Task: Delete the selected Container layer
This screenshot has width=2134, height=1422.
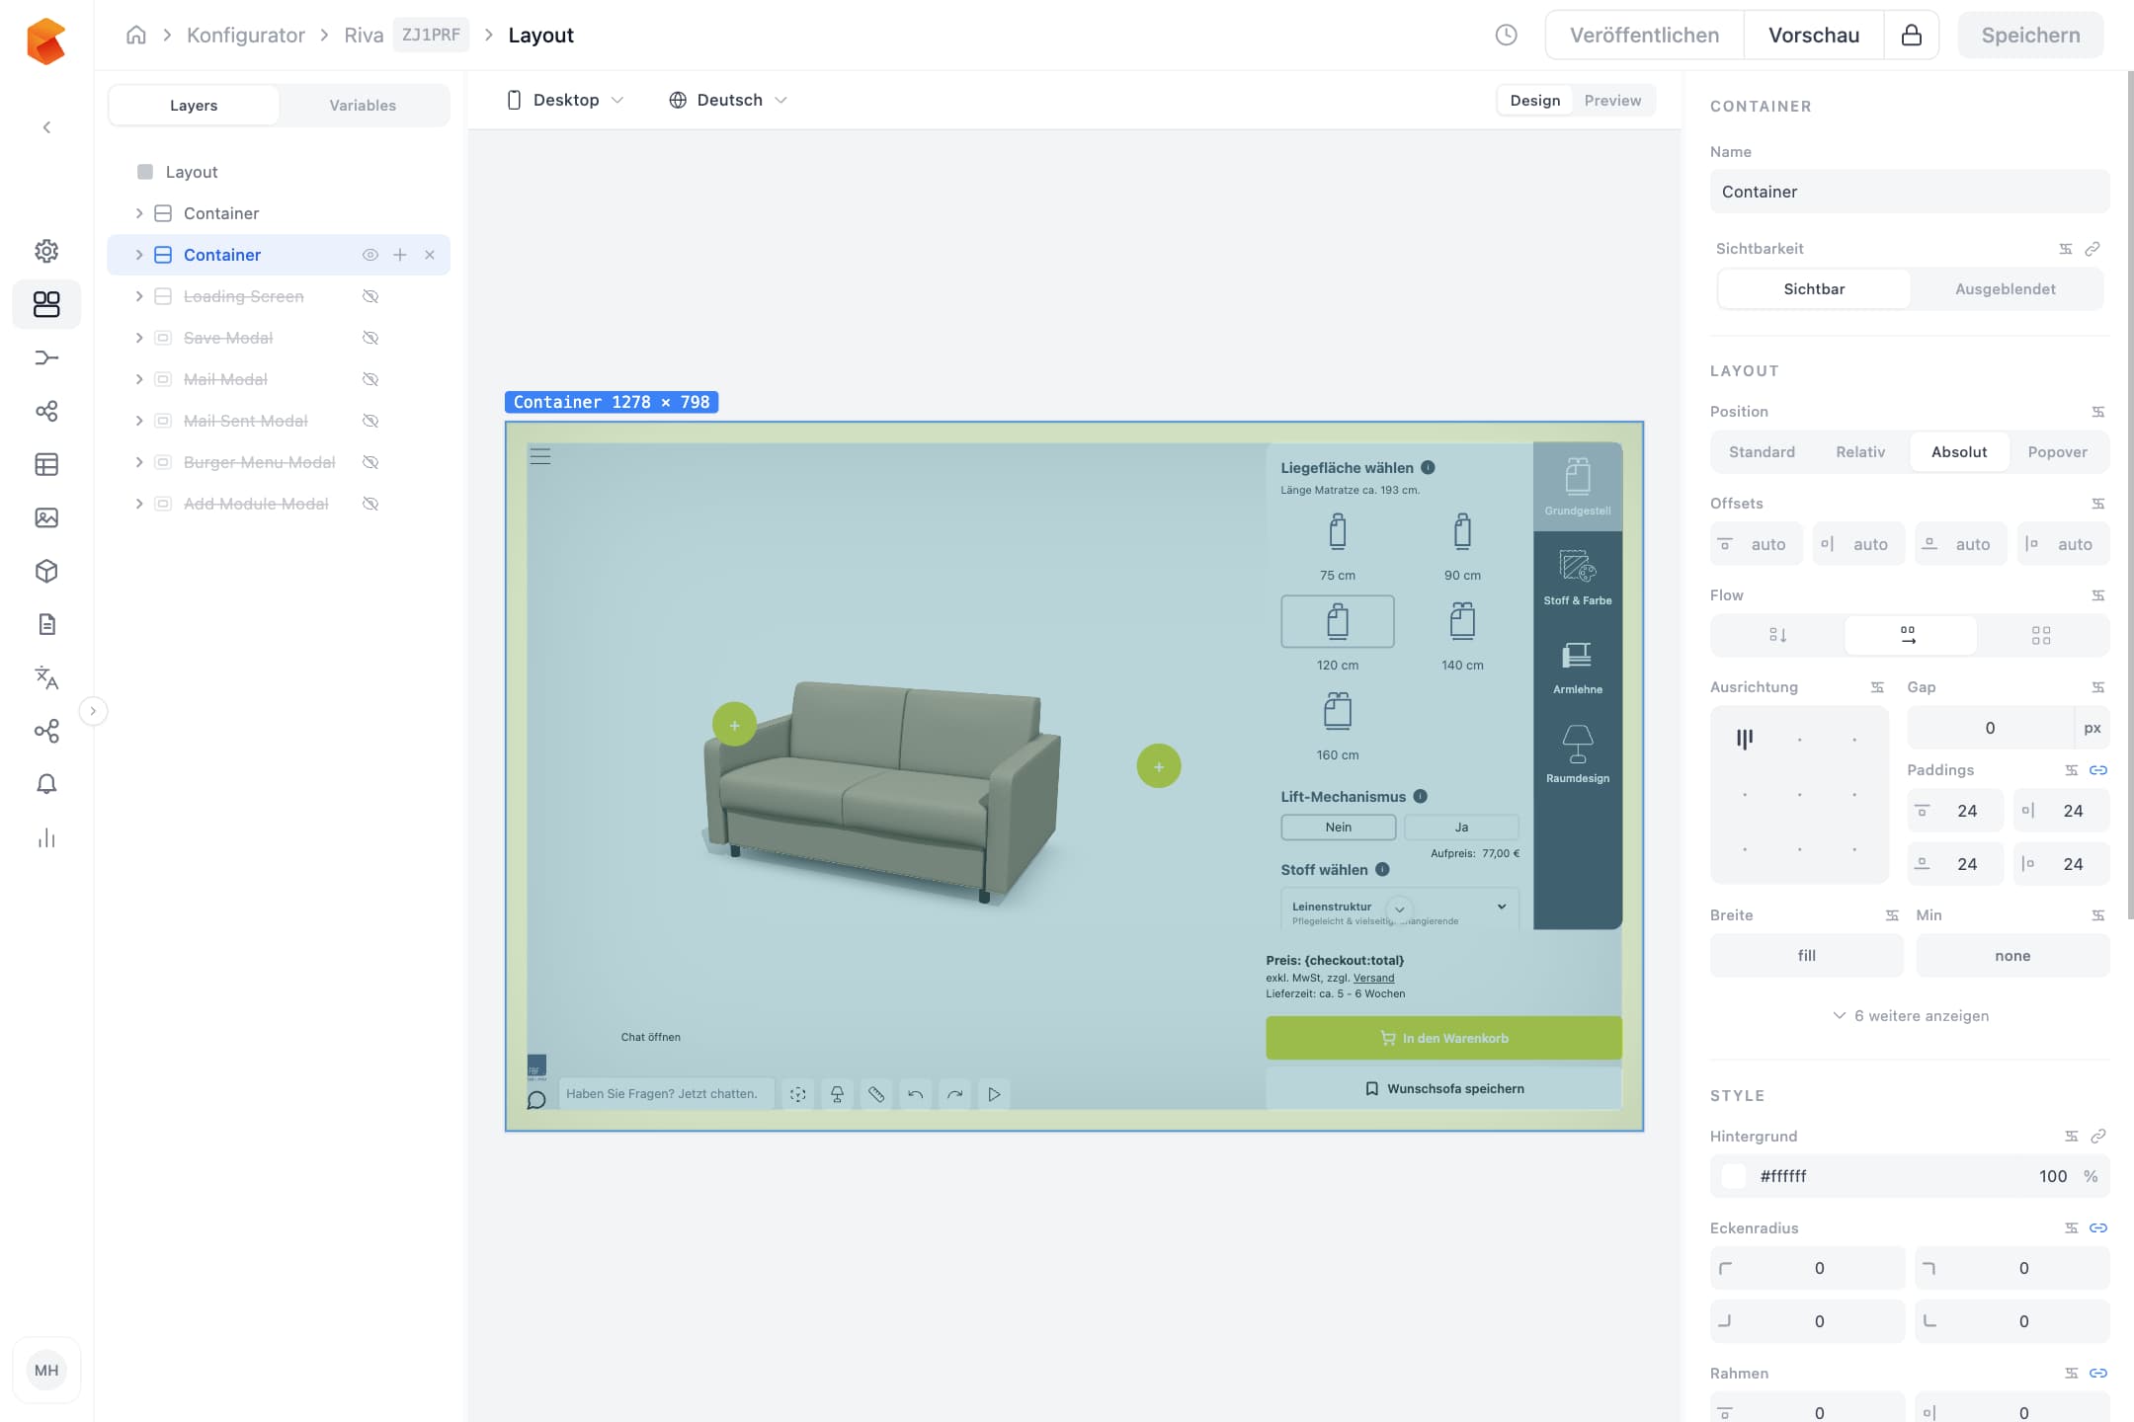Action: pyautogui.click(x=430, y=255)
